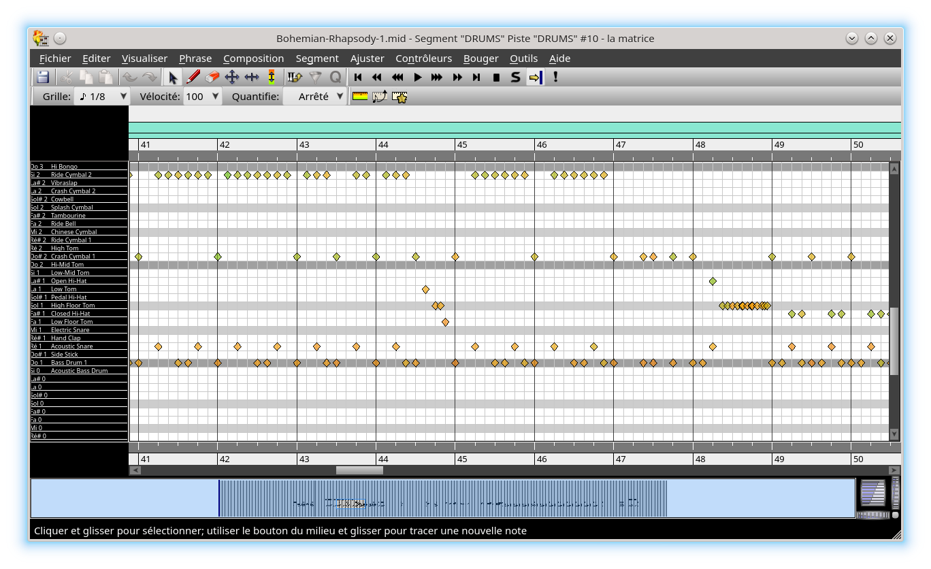Open the Vélocité 100 dropdown

pyautogui.click(x=203, y=97)
